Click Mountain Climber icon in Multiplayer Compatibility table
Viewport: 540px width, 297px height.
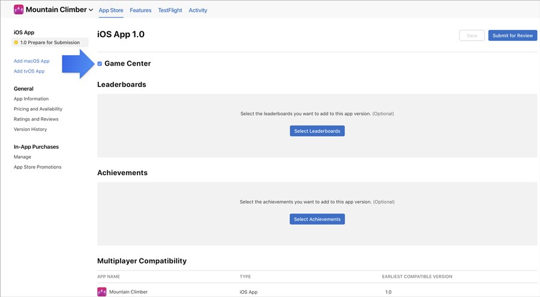click(x=101, y=292)
